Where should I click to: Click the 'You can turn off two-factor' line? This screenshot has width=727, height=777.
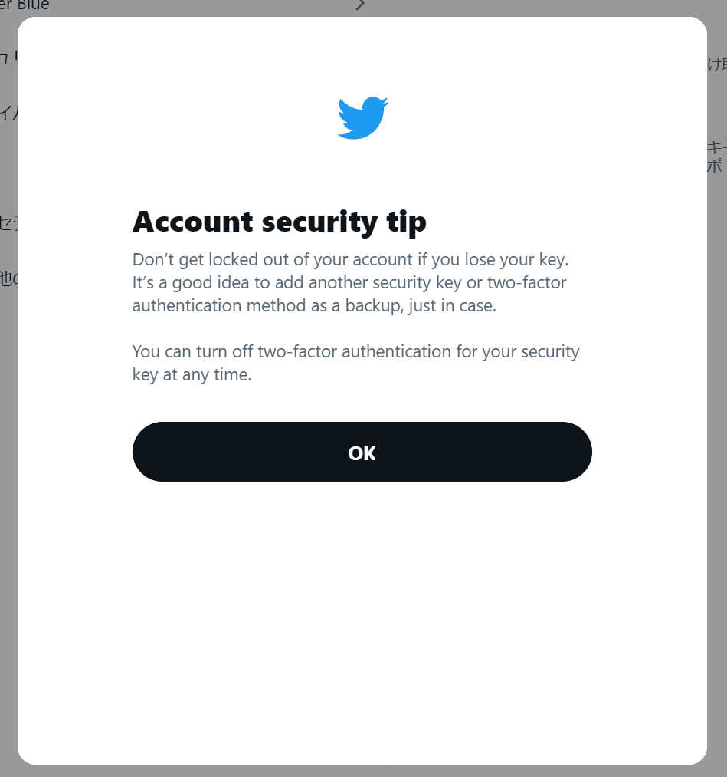pyautogui.click(x=355, y=352)
